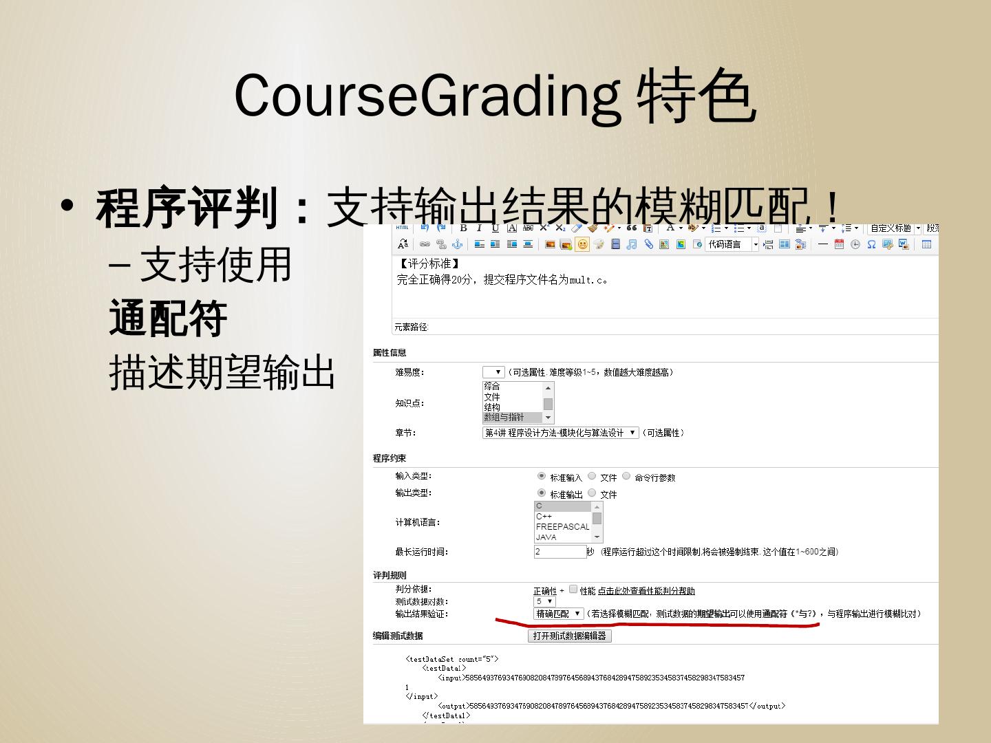The image size is (991, 743).
Task: Insert a horizontal rule line
Action: click(822, 244)
